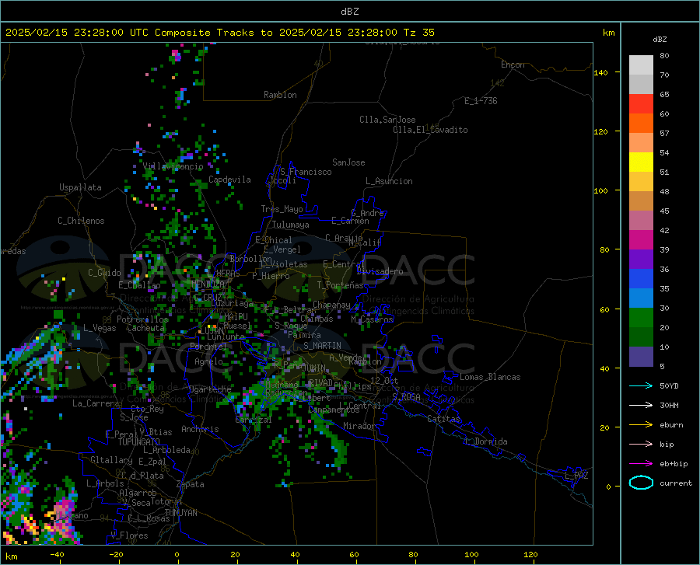Select the 'TUNUYAN' city label
Image resolution: width=700 pixels, height=565 pixels.
tap(180, 513)
